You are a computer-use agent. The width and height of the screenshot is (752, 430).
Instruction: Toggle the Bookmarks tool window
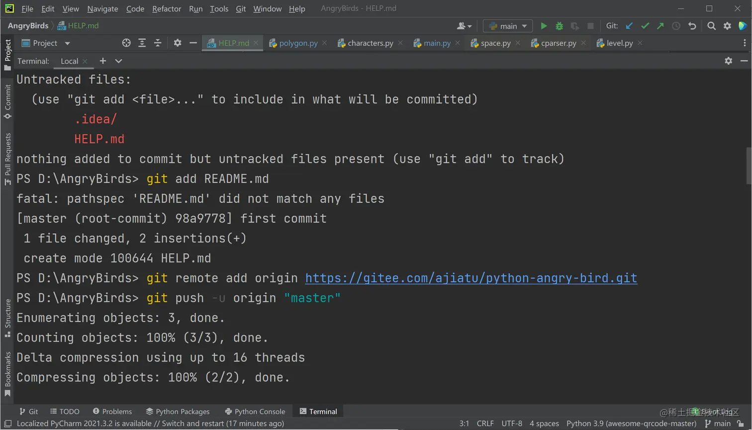[7, 374]
